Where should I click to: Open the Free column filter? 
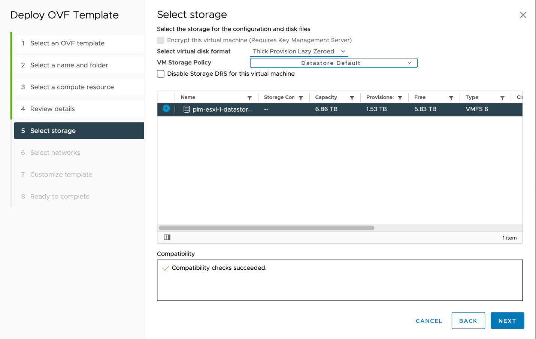coord(451,97)
